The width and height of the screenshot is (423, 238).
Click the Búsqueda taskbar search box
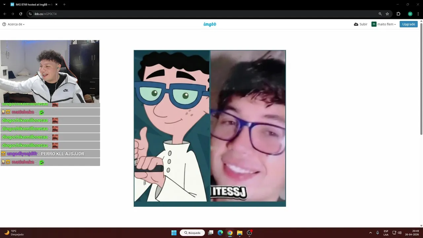pyautogui.click(x=192, y=233)
